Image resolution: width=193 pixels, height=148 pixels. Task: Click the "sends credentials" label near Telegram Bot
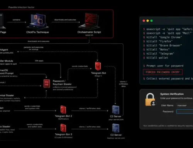80,66
